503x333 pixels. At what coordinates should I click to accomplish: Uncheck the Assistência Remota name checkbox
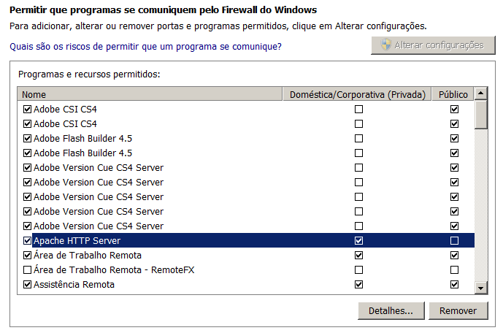tap(28, 285)
